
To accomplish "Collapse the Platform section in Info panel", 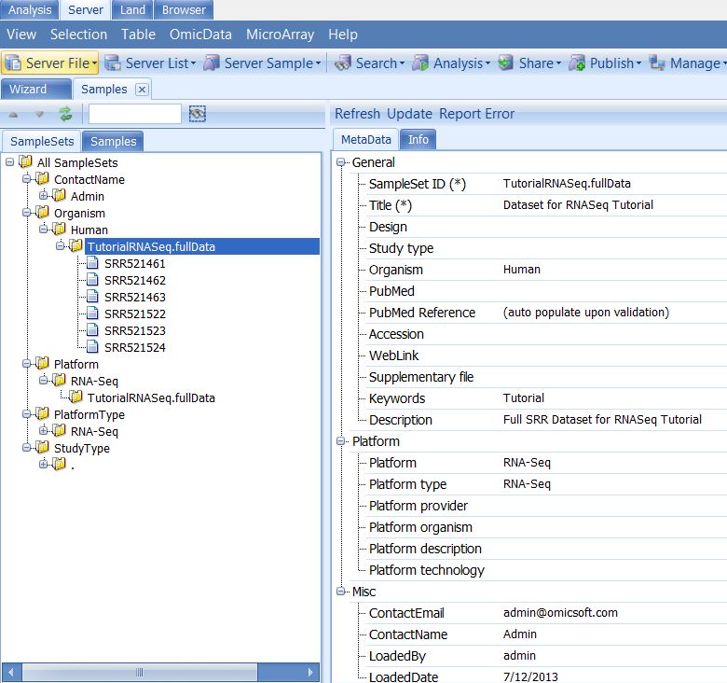I will coord(341,440).
